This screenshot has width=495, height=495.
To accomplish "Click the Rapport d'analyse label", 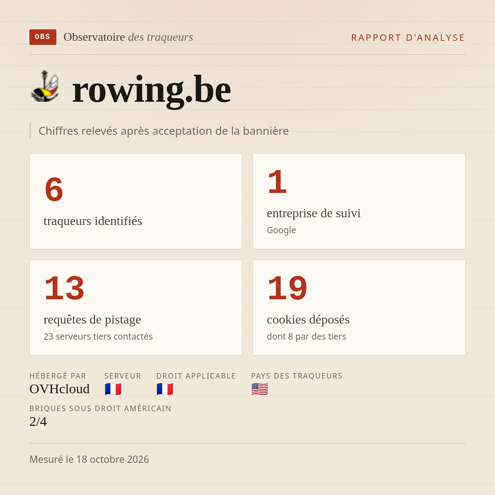I will [408, 38].
